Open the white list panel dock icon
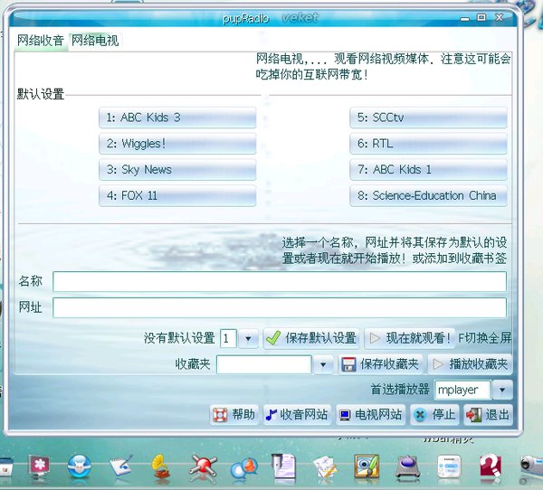 pyautogui.click(x=449, y=466)
